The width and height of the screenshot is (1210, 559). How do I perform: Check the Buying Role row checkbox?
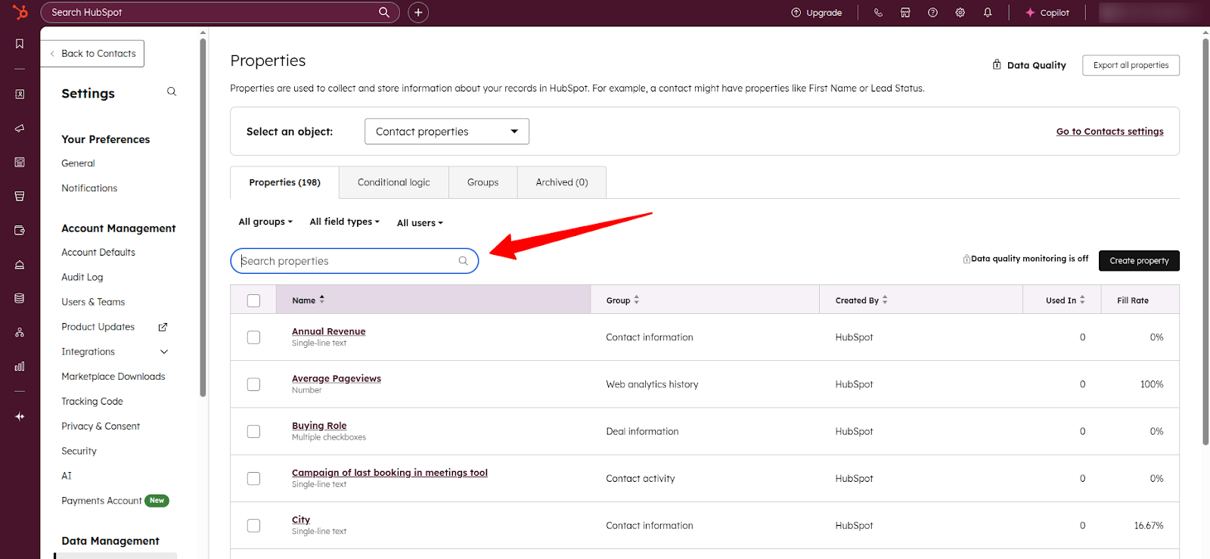(253, 431)
